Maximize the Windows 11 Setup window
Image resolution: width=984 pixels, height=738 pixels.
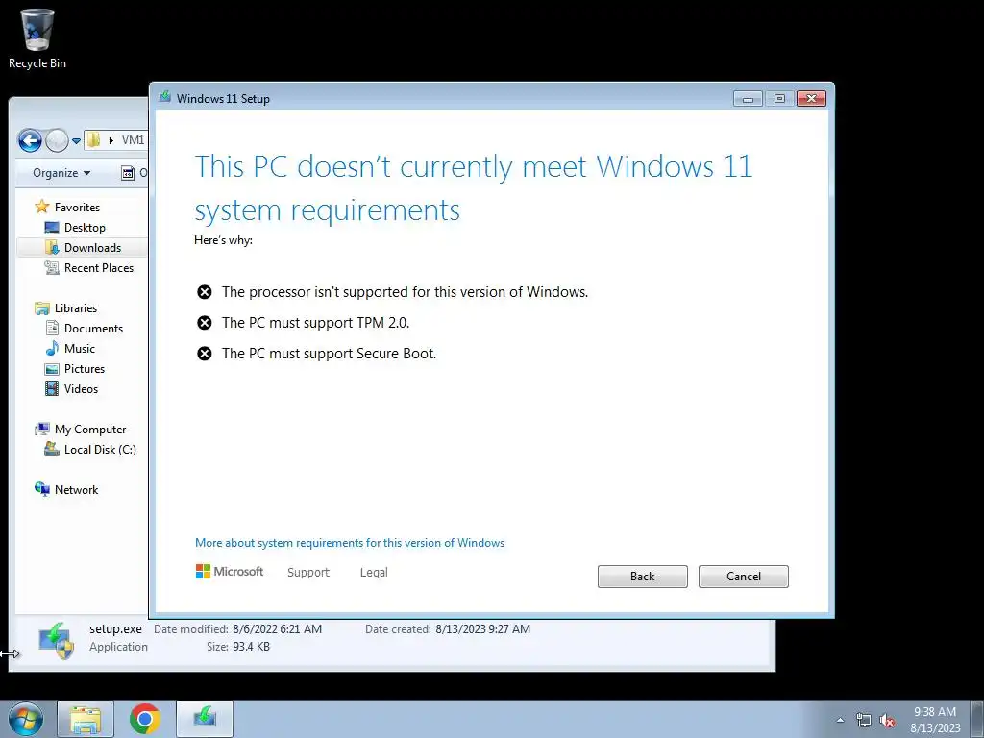click(x=779, y=99)
